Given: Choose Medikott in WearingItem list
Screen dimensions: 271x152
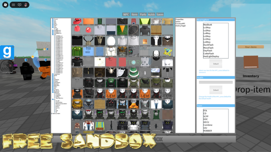Looking at the screenshot, I should point(207,25).
